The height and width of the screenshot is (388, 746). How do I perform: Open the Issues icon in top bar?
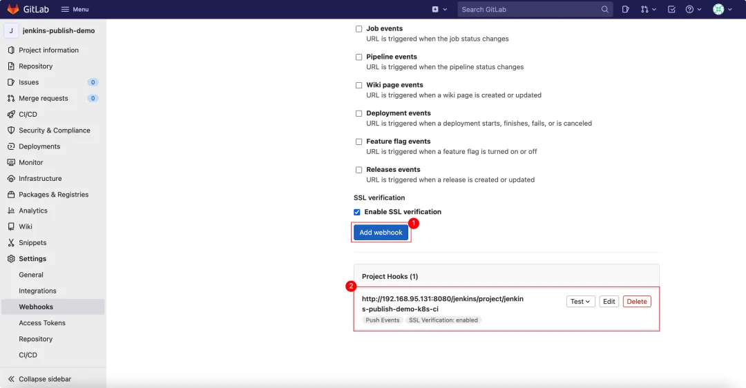(625, 9)
